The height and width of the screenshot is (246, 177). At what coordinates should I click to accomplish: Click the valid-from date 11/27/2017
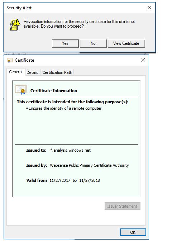coord(60,180)
